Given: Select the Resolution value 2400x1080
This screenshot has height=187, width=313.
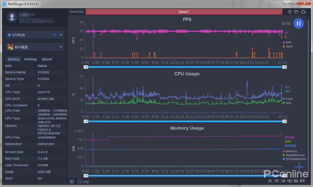Looking at the screenshot, I should (46, 144).
